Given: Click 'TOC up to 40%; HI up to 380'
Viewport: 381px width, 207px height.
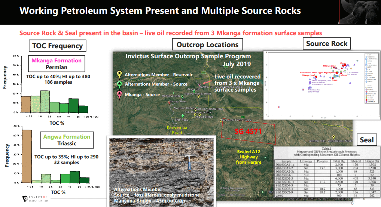Looking at the screenshot, I should (x=58, y=77).
